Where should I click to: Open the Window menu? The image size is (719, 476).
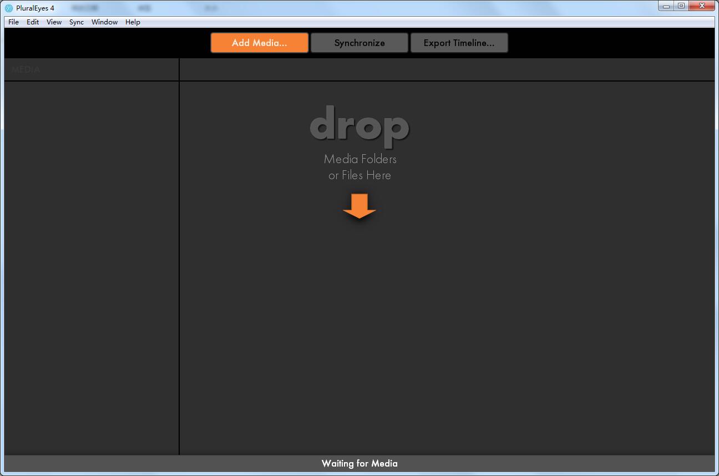click(x=104, y=22)
